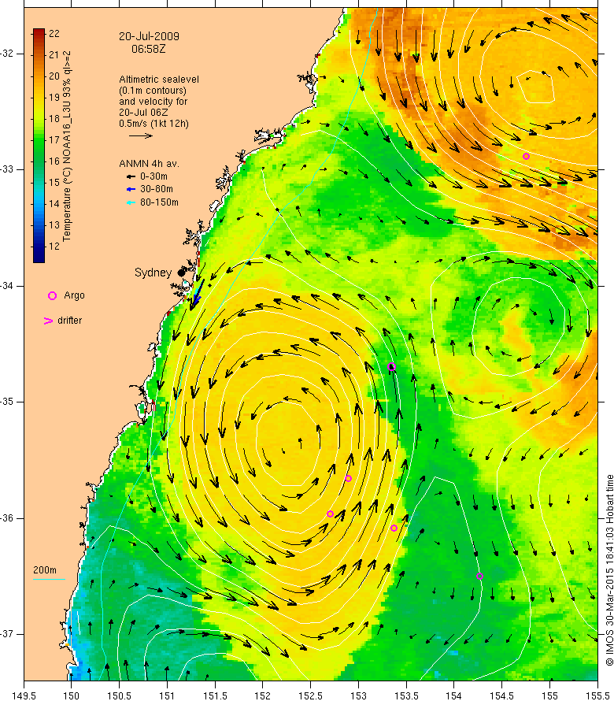Click the 0.5m/s velocity scale arrow

point(141,135)
